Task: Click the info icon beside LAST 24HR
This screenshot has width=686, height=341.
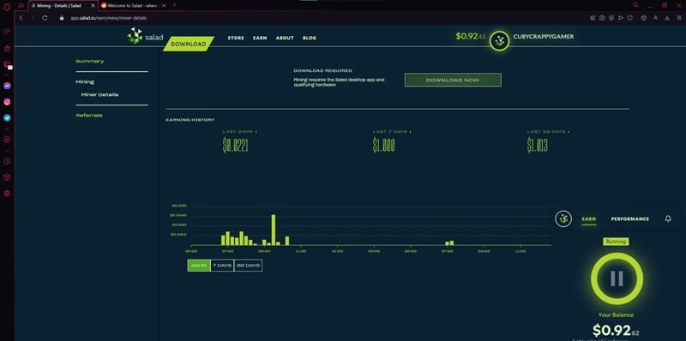Action: pyautogui.click(x=256, y=132)
